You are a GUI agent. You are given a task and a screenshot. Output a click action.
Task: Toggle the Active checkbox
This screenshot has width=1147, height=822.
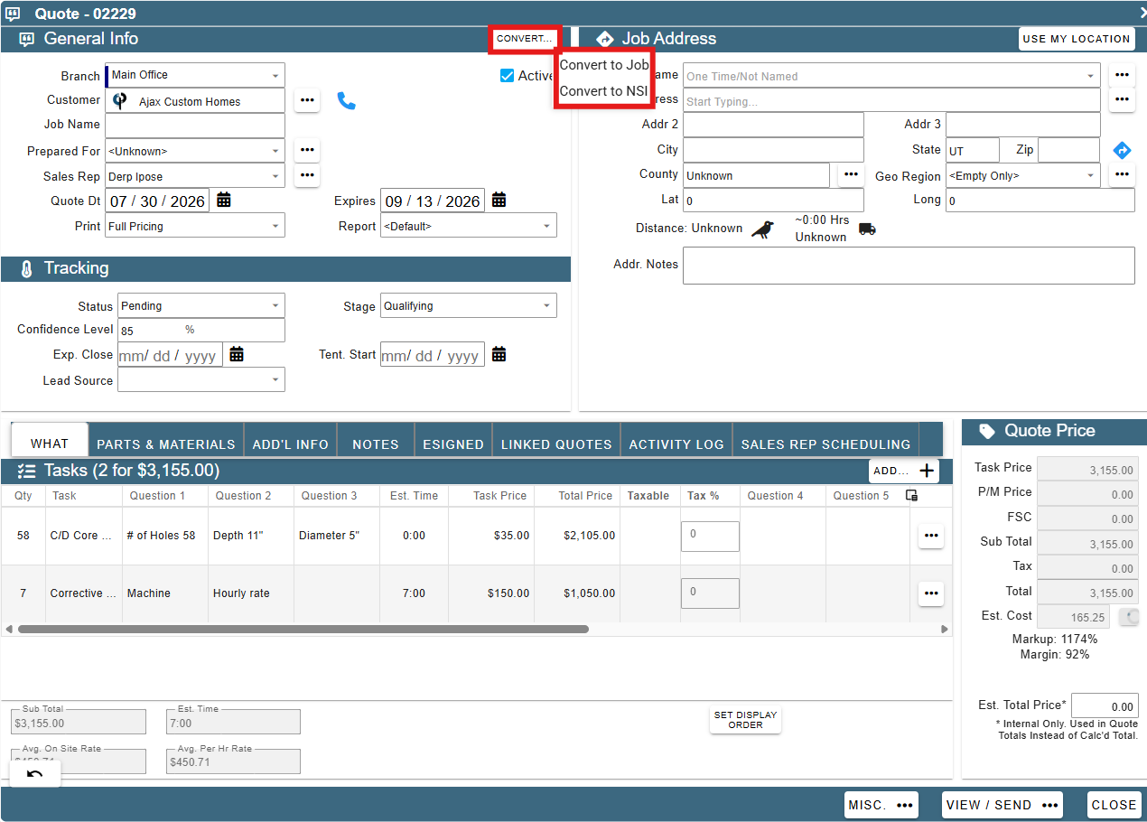pos(507,76)
